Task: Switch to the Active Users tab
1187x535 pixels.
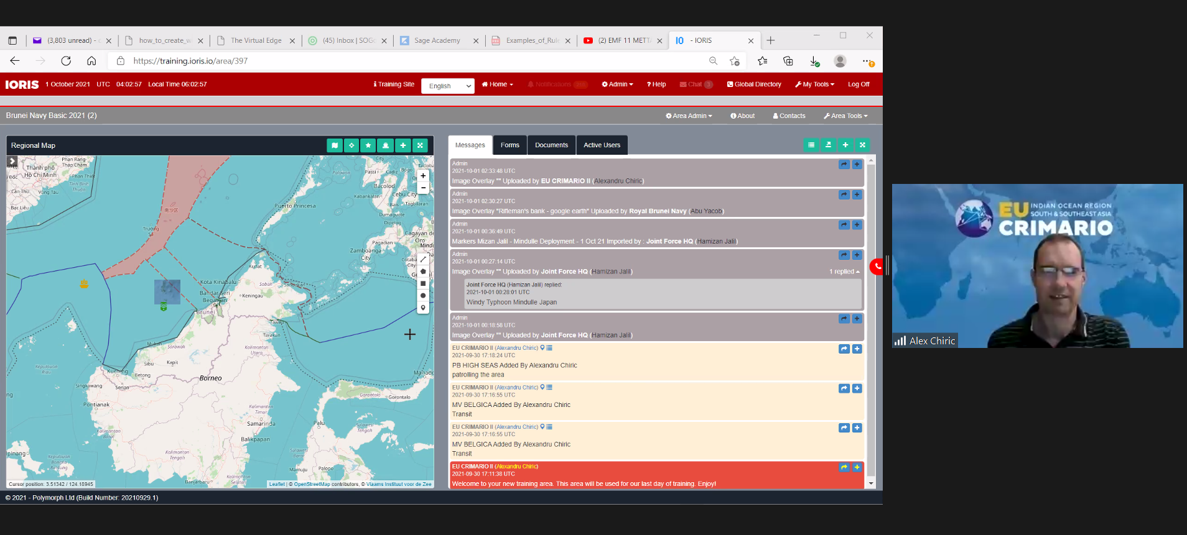Action: [x=602, y=145]
